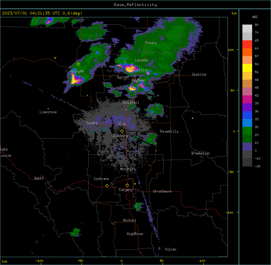Click the yellow v marker east of Calgary
The width and height of the screenshot is (271, 265).
click(x=135, y=184)
